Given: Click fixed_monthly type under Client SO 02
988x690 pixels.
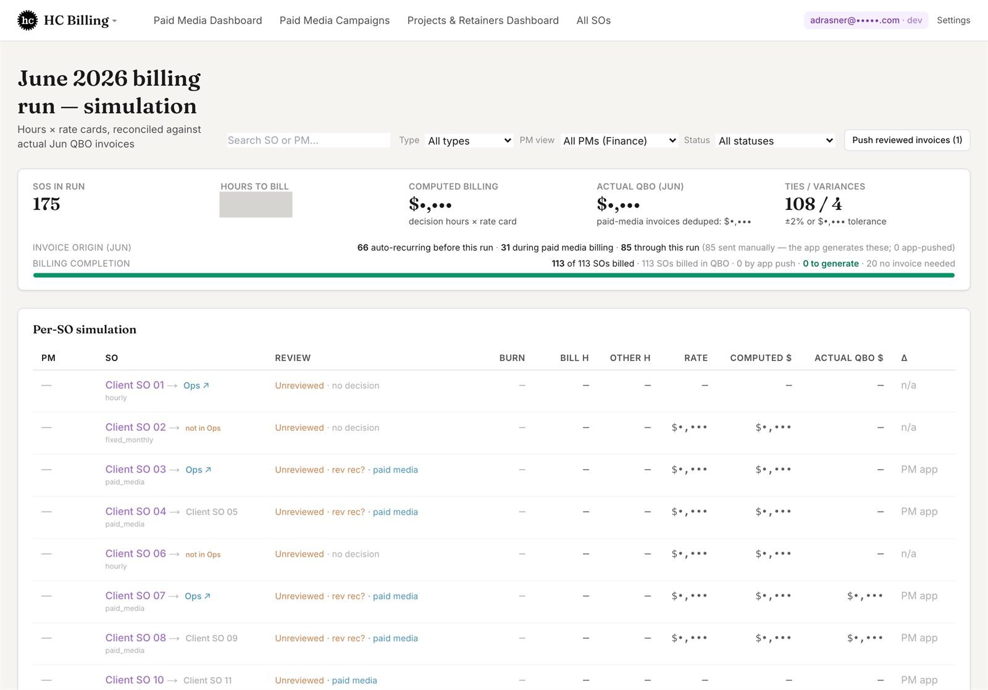Looking at the screenshot, I should click(x=129, y=440).
